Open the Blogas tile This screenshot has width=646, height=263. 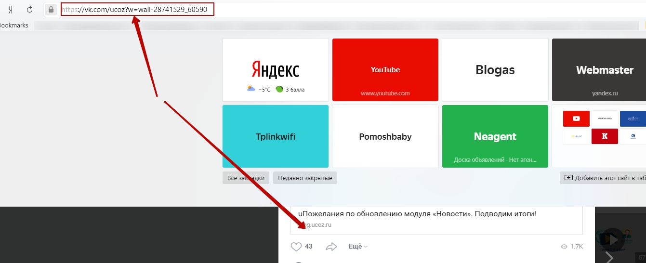click(495, 70)
